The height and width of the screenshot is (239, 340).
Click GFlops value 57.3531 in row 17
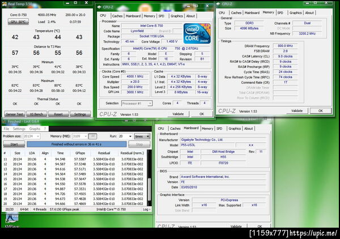pyautogui.click(x=80, y=189)
